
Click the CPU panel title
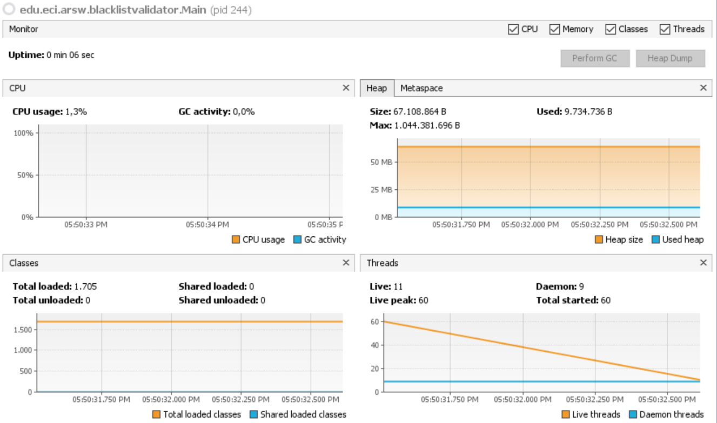point(17,88)
